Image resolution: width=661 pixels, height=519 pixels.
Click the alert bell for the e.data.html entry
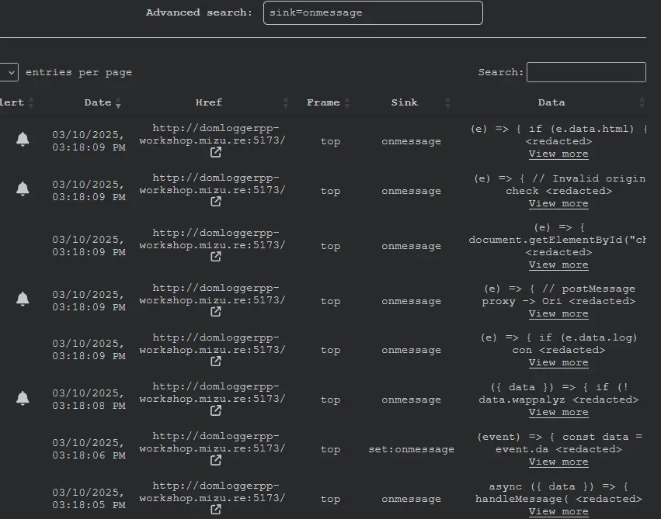pos(23,140)
